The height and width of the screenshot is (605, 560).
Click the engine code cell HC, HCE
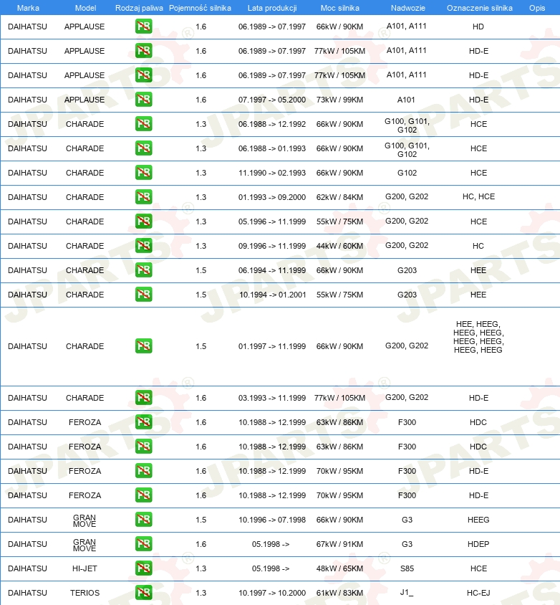tap(478, 196)
